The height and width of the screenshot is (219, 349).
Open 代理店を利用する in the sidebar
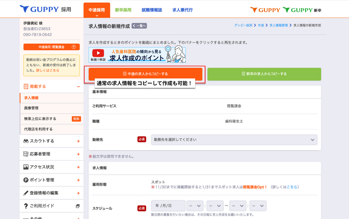(51, 129)
